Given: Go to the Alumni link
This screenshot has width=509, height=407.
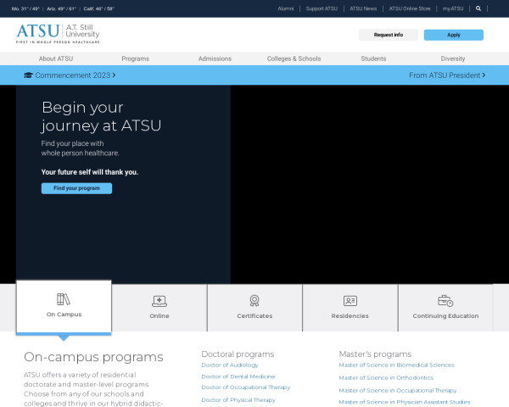Looking at the screenshot, I should (x=286, y=8).
